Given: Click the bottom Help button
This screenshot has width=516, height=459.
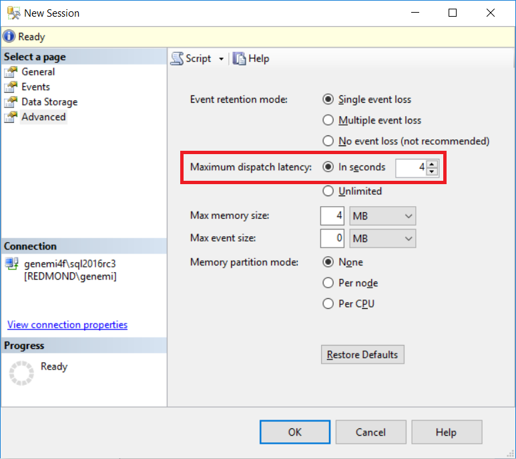Looking at the screenshot, I should click(x=447, y=432).
